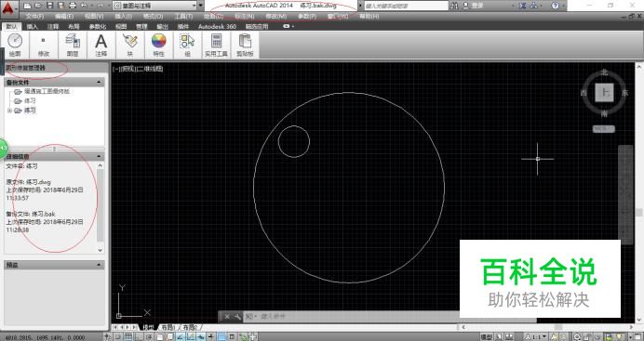This screenshot has height=341, width=644.
Task: Open the 编辑(E) menu
Action: pyautogui.click(x=64, y=17)
